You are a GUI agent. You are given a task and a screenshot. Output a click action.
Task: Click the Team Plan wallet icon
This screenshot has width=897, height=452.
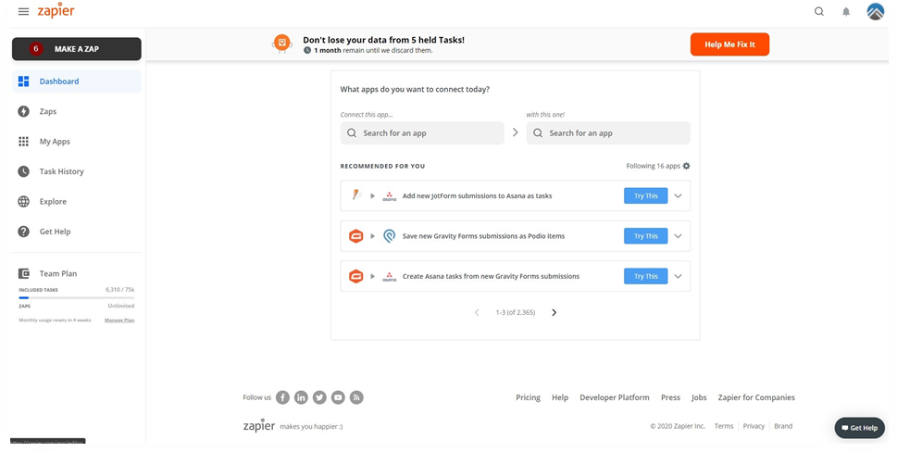(x=23, y=273)
